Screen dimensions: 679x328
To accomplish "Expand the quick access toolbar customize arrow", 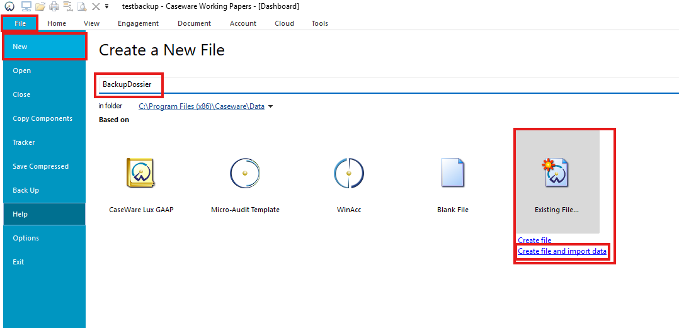I will (107, 6).
